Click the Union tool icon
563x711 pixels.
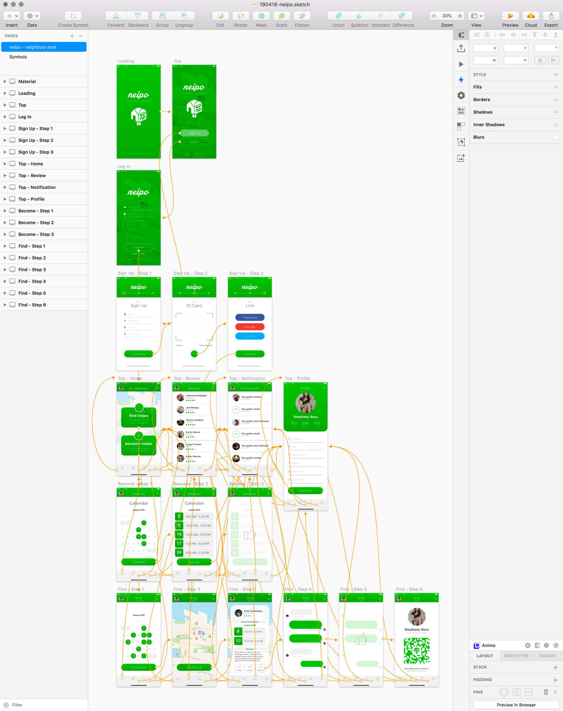click(338, 15)
